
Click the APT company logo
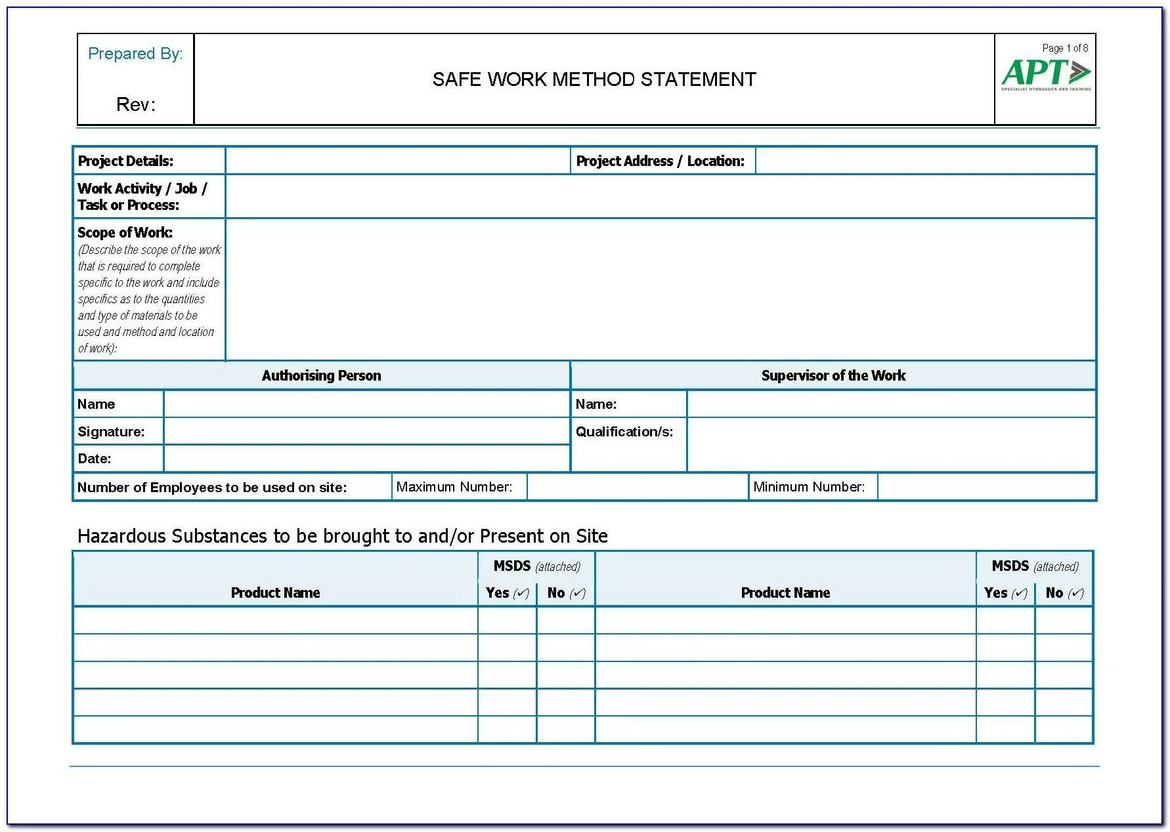point(1046,74)
